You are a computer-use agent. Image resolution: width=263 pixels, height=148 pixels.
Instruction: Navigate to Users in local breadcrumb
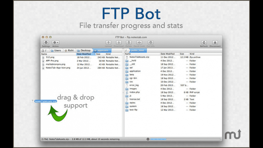click(x=56, y=50)
